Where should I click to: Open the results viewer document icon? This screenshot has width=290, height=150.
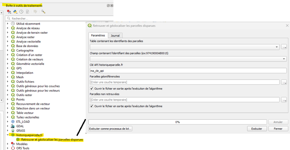tap(28, 12)
